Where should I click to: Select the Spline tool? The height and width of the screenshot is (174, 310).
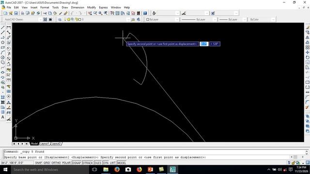click(3, 68)
